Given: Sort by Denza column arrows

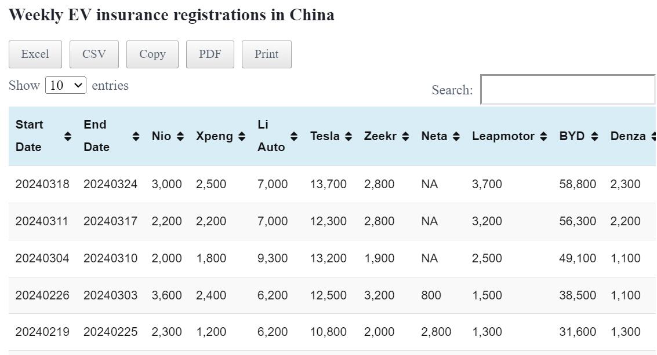Looking at the screenshot, I should pyautogui.click(x=654, y=137).
